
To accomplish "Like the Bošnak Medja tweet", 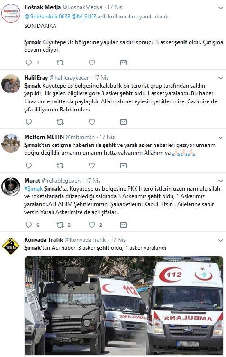I will (92, 63).
